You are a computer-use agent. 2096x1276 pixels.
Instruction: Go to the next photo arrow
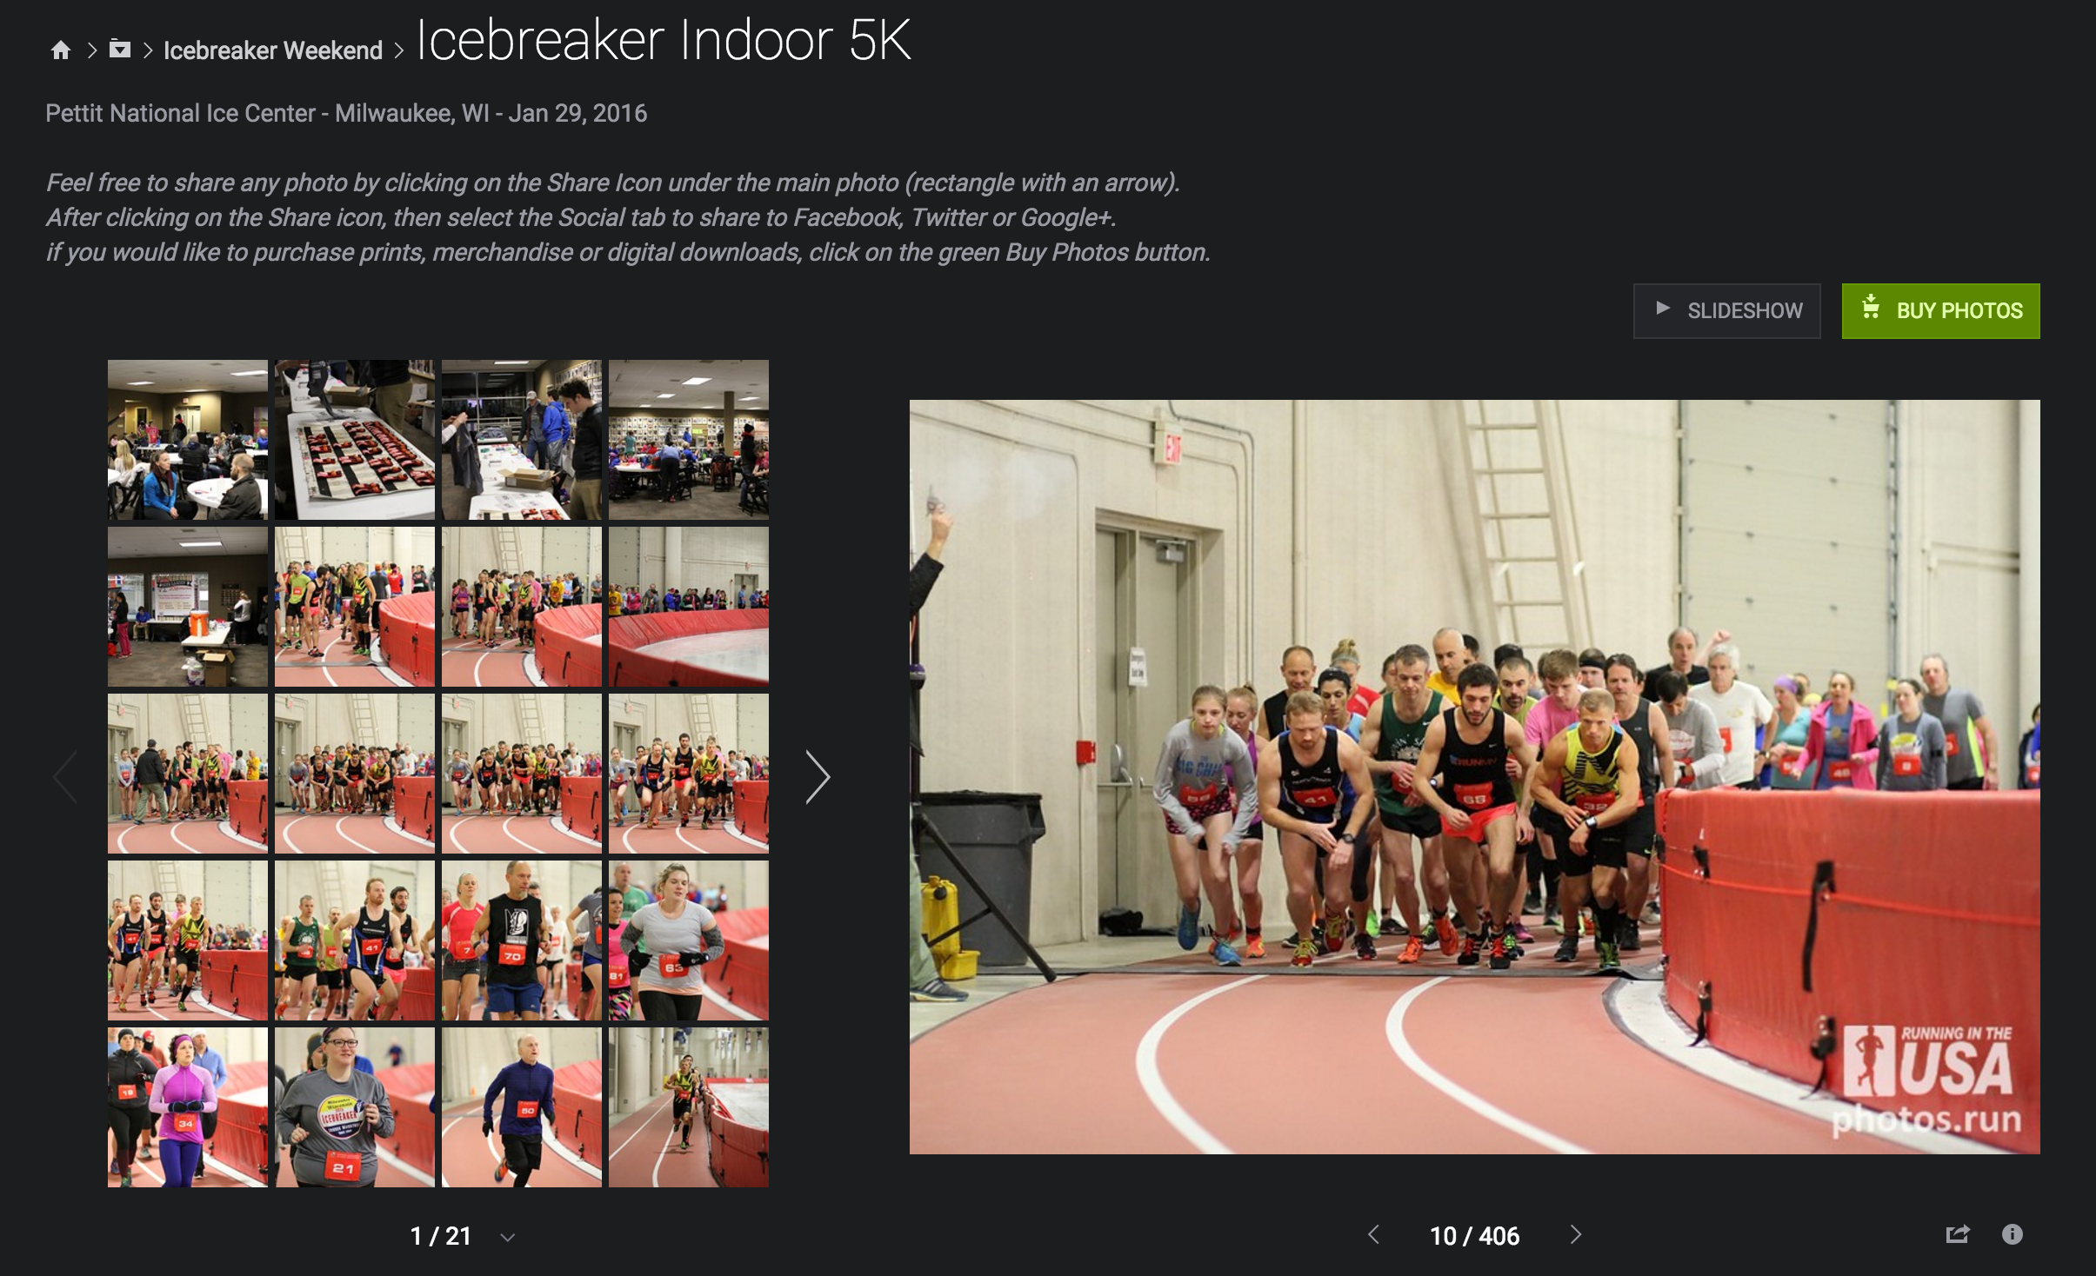(x=1576, y=1234)
